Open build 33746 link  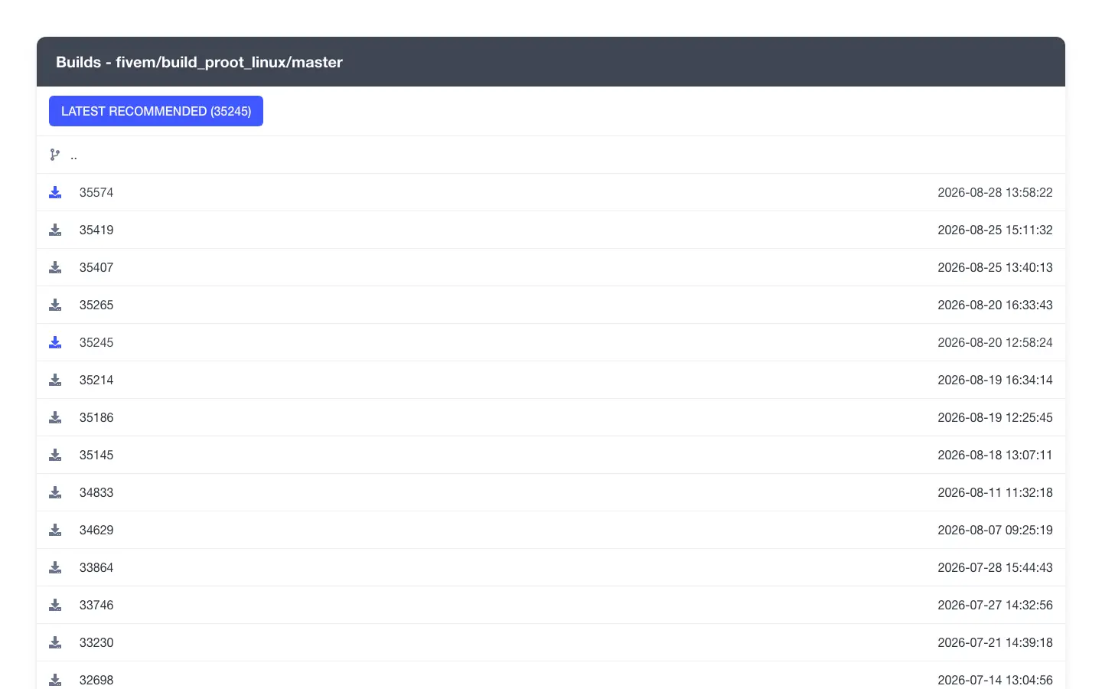96,605
